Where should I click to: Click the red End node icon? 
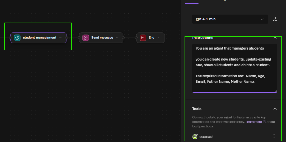[x=143, y=38]
